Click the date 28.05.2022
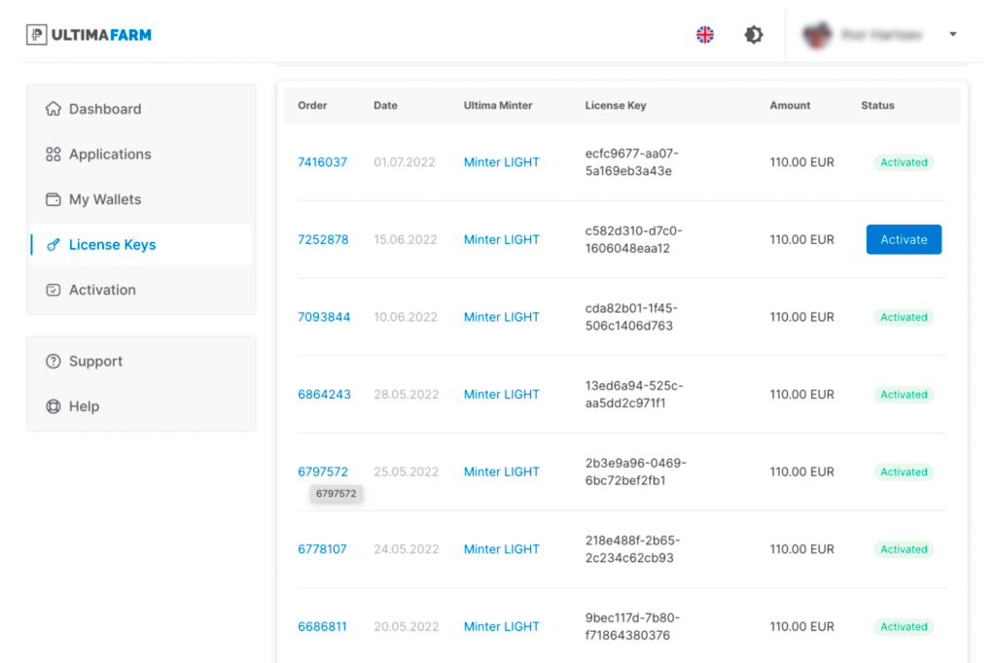 click(407, 395)
